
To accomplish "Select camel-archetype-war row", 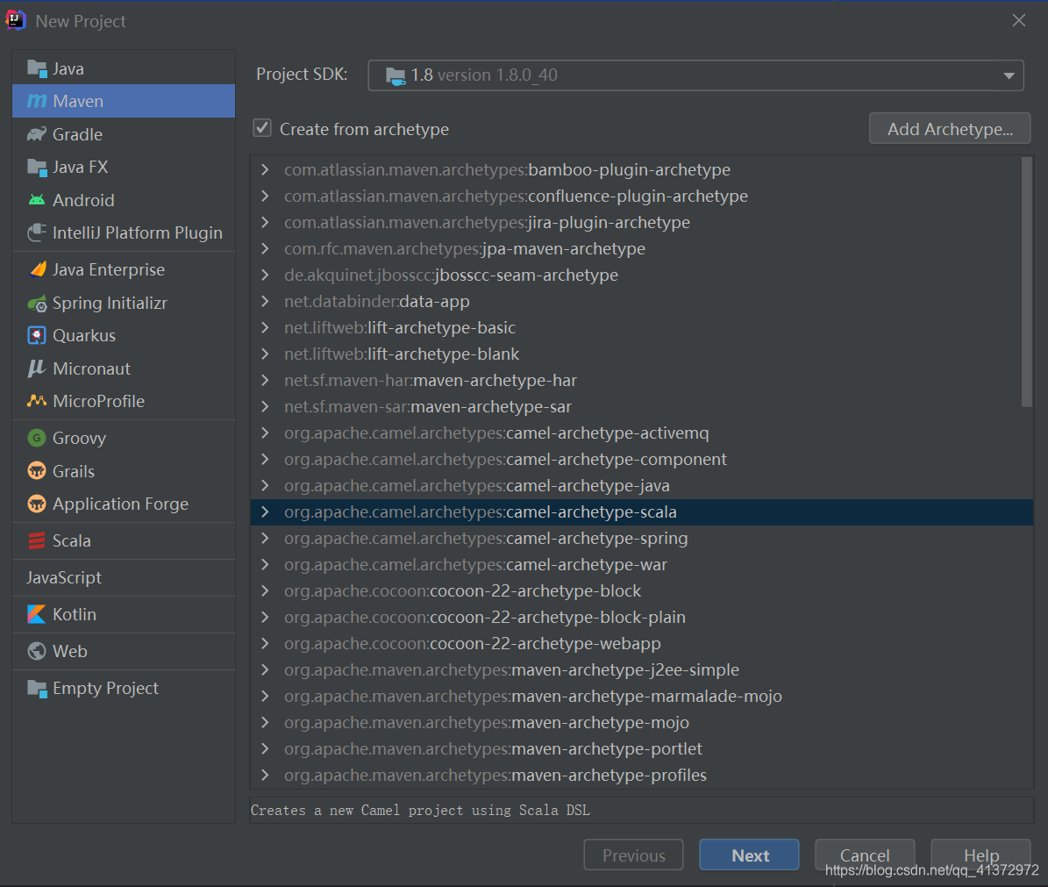I will (642, 565).
